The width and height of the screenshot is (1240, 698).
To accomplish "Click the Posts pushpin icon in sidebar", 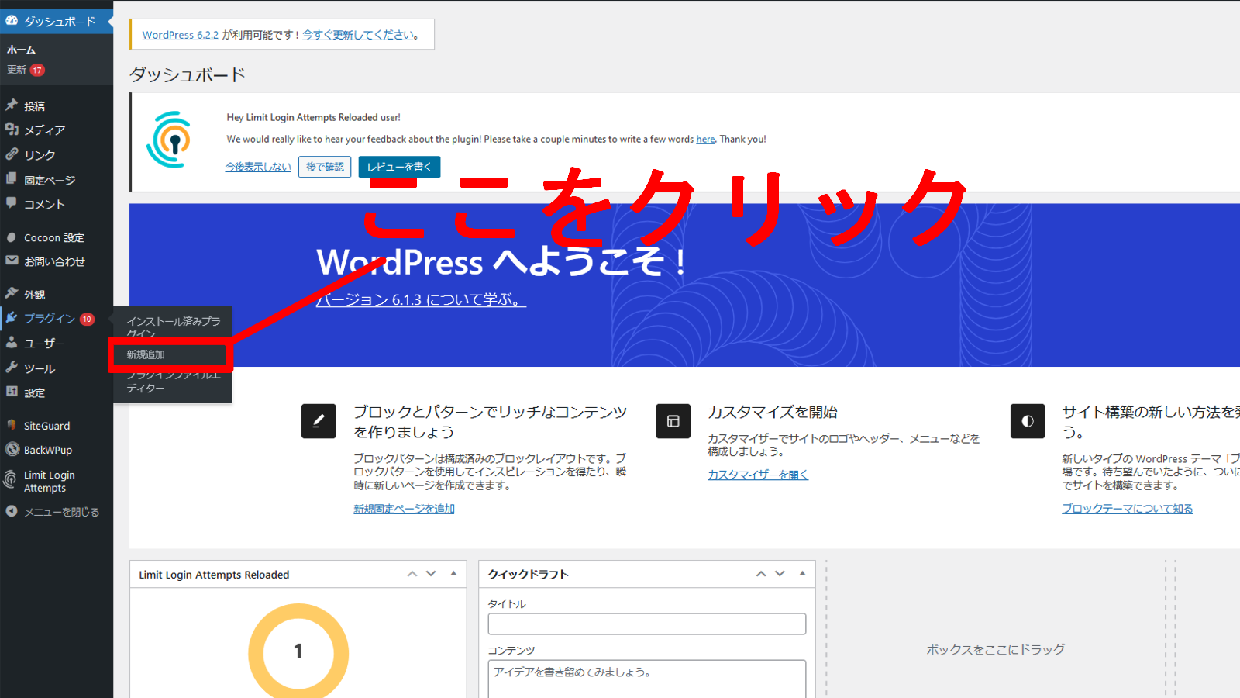I will point(12,105).
